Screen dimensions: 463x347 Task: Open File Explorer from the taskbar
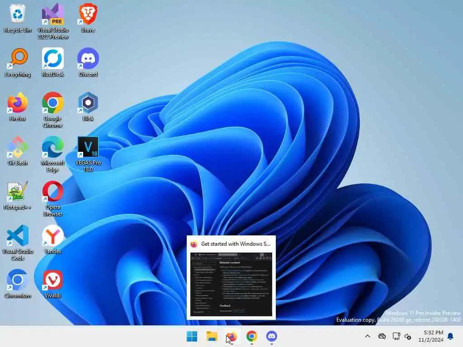coord(212,336)
